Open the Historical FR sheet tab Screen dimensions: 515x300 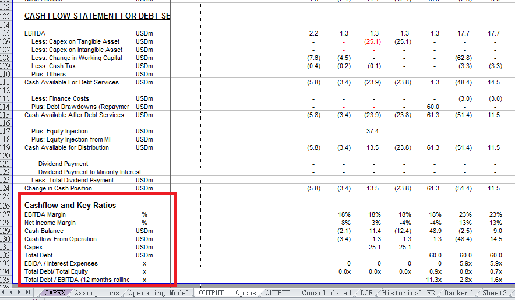click(408, 293)
